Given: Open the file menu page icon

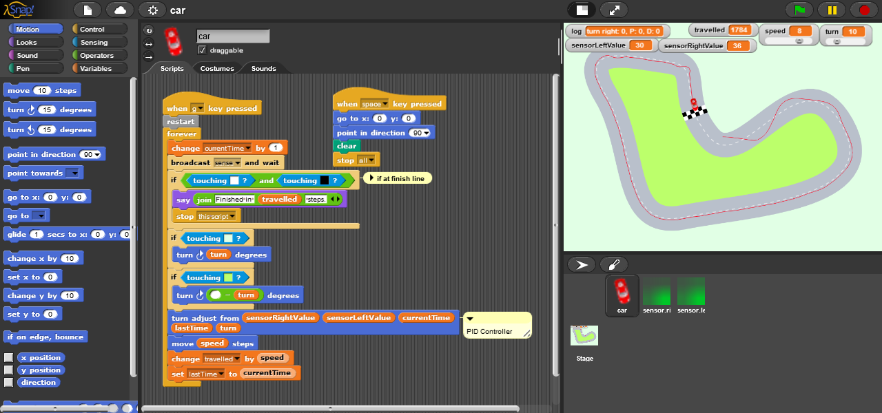Looking at the screenshot, I should (x=87, y=10).
